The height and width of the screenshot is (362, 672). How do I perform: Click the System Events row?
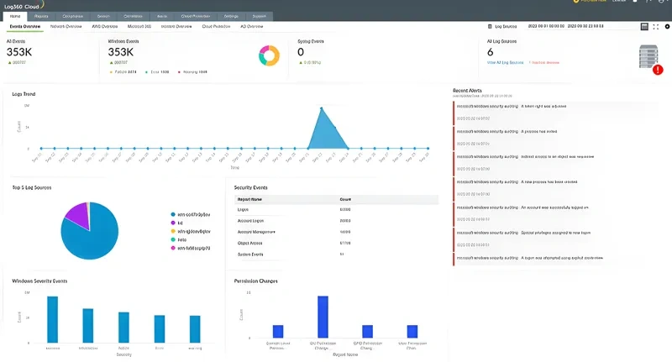point(337,254)
